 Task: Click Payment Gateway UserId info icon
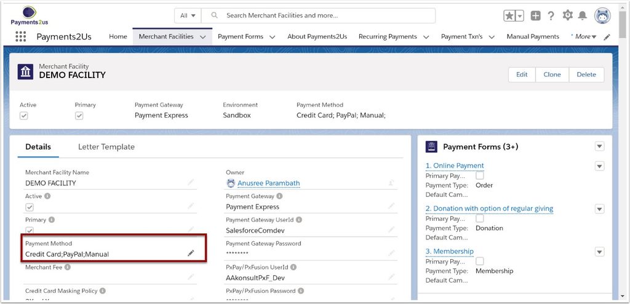(x=299, y=220)
